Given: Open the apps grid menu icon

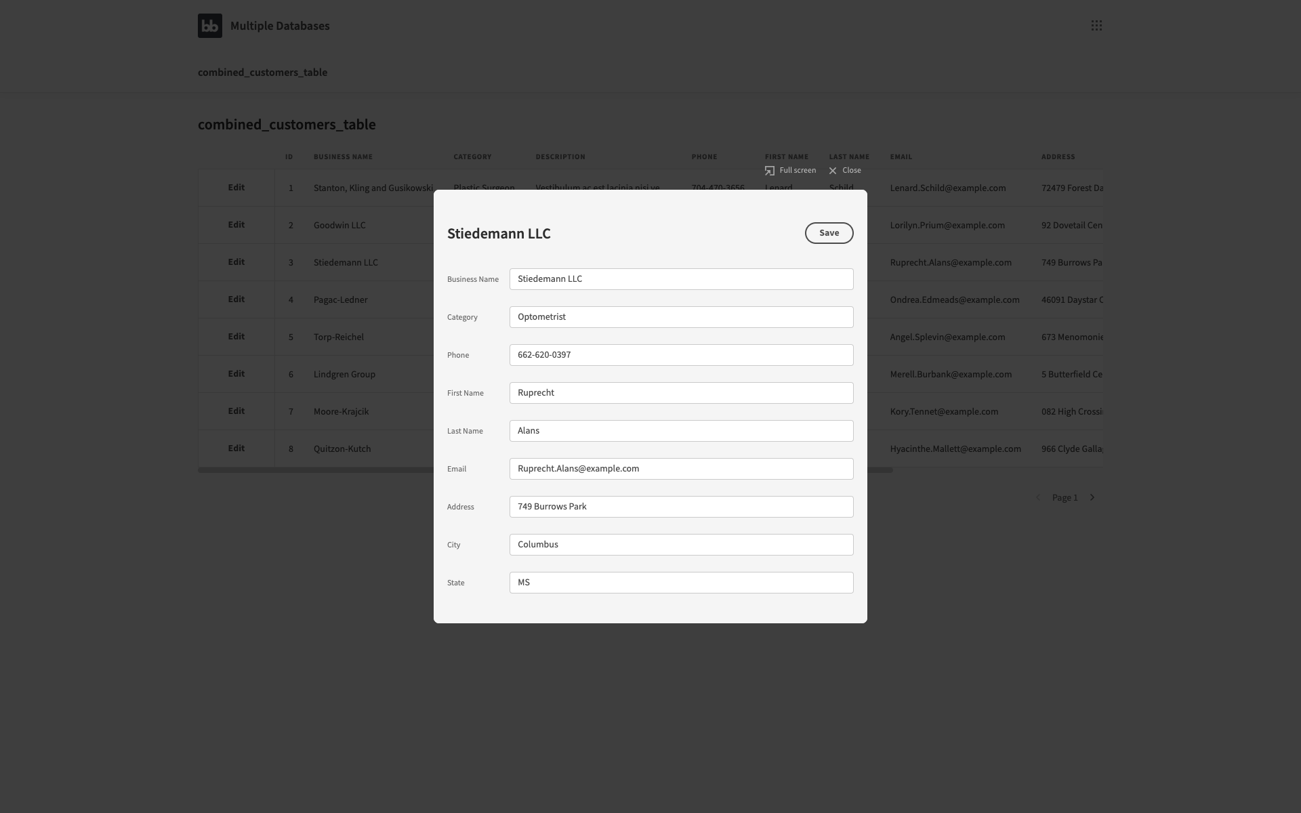Looking at the screenshot, I should pyautogui.click(x=1096, y=26).
